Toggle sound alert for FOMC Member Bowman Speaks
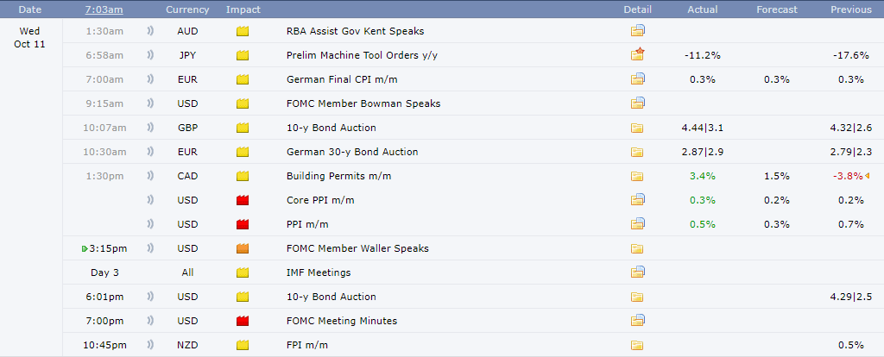This screenshot has width=884, height=357. click(x=150, y=103)
